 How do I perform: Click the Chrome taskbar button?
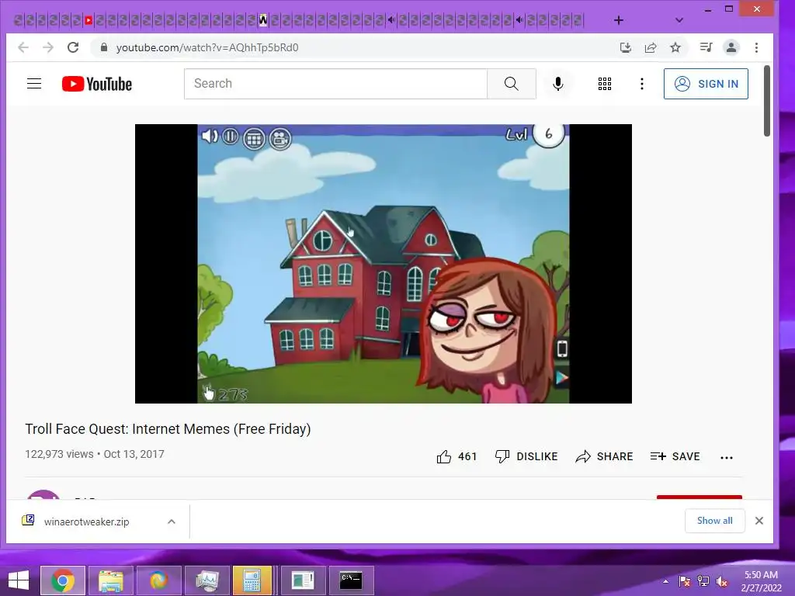click(x=62, y=580)
